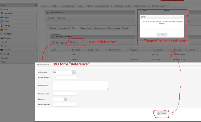Switch to the Soumissions Kolo-trol tab
Screen dimensions: 201x122
coord(104,6)
